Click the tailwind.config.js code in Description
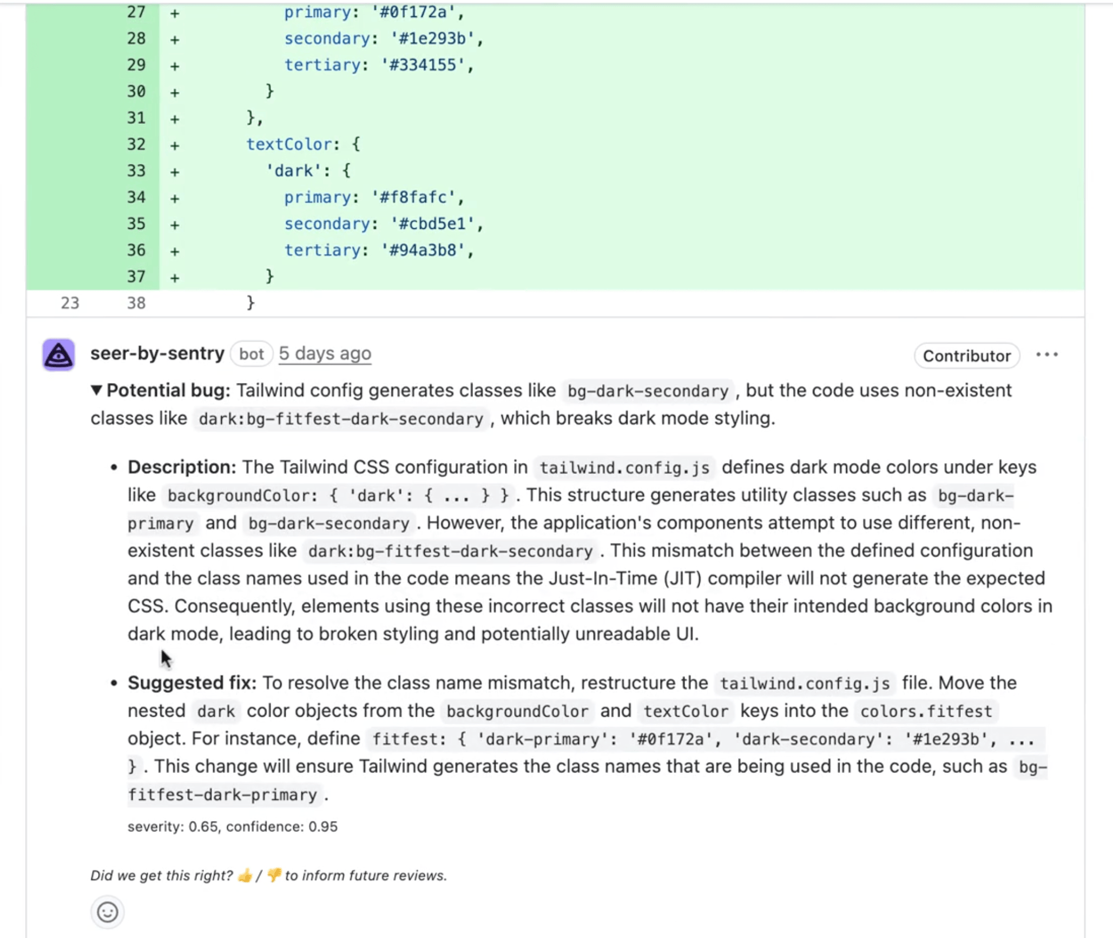Image resolution: width=1113 pixels, height=938 pixels. click(624, 467)
